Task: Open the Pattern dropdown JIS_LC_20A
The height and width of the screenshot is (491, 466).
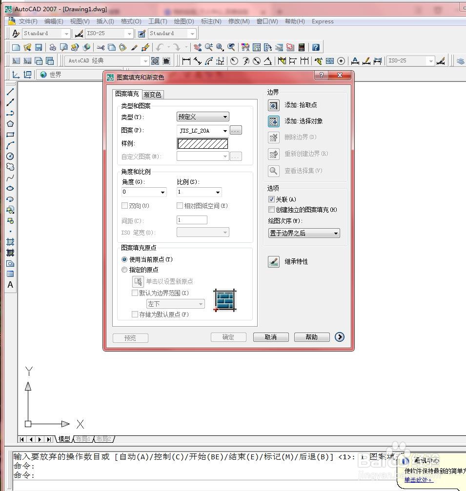Action: [x=203, y=131]
